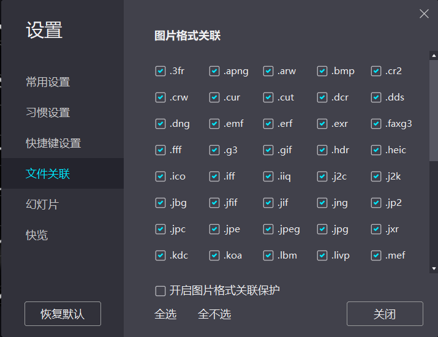Uncheck the .jpeg format checkbox
Image resolution: width=438 pixels, height=337 pixels.
[x=268, y=229]
